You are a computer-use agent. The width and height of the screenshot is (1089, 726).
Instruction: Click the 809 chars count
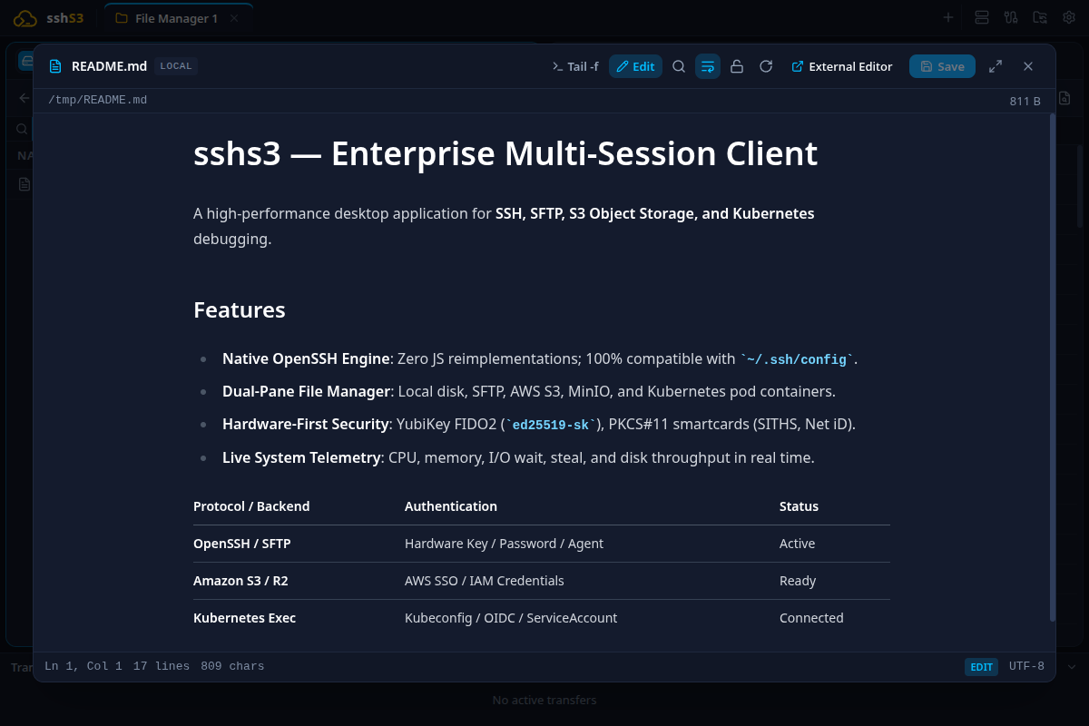pyautogui.click(x=232, y=666)
